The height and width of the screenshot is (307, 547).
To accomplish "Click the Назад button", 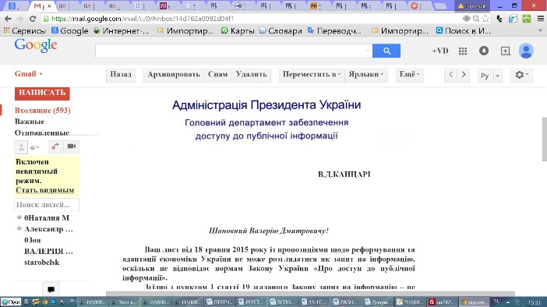I will coord(121,75).
